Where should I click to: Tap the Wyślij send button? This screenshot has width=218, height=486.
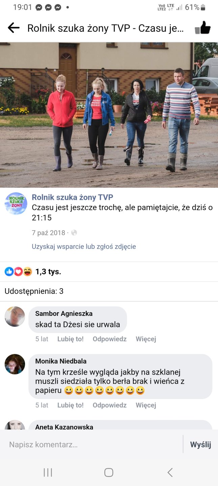[200, 445]
